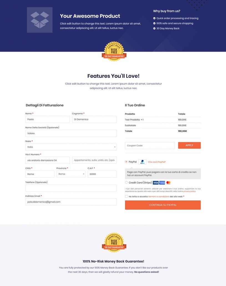This screenshot has width=226, height=286.
Task: Check the termini e condizioni checkbox
Action: coord(126,196)
